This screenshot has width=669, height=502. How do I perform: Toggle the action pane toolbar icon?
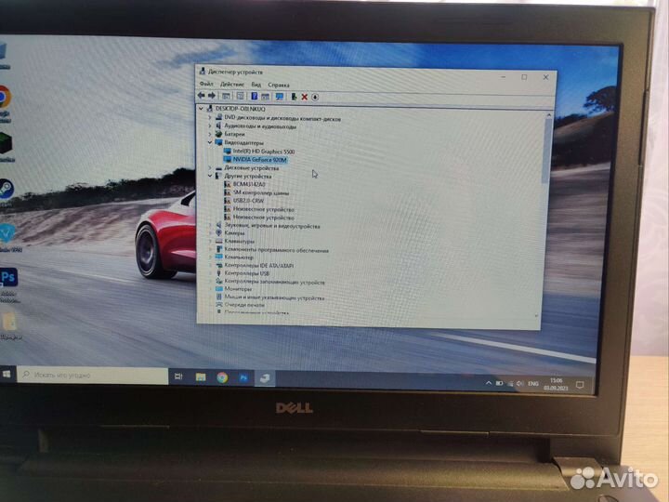click(265, 97)
